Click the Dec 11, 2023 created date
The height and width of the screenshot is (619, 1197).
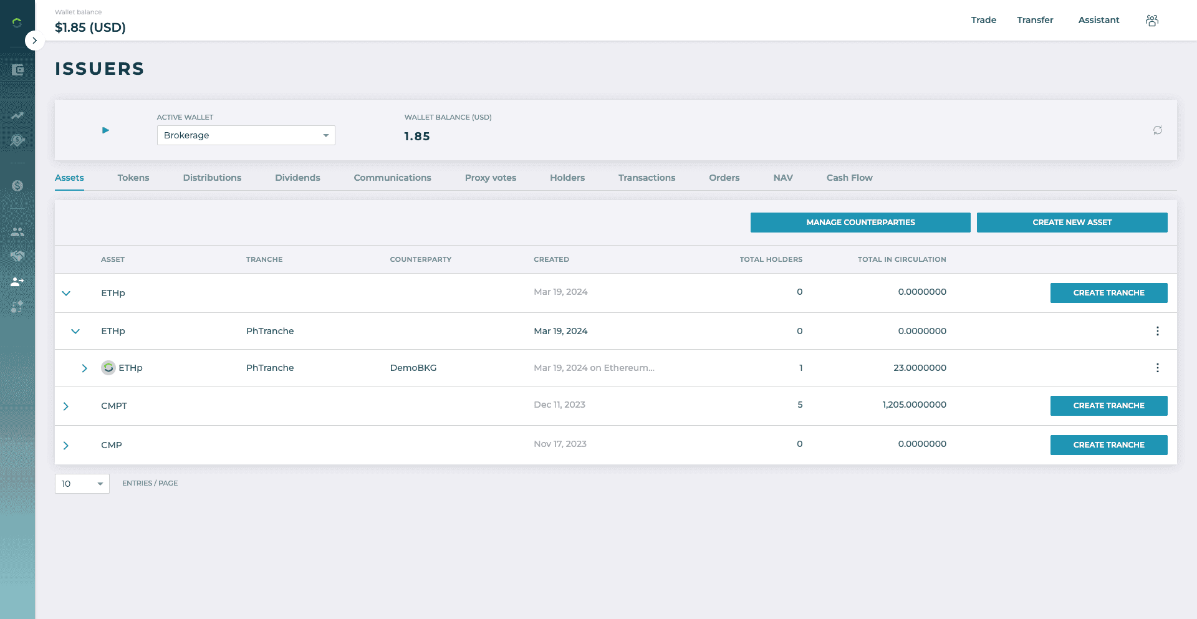tap(559, 405)
